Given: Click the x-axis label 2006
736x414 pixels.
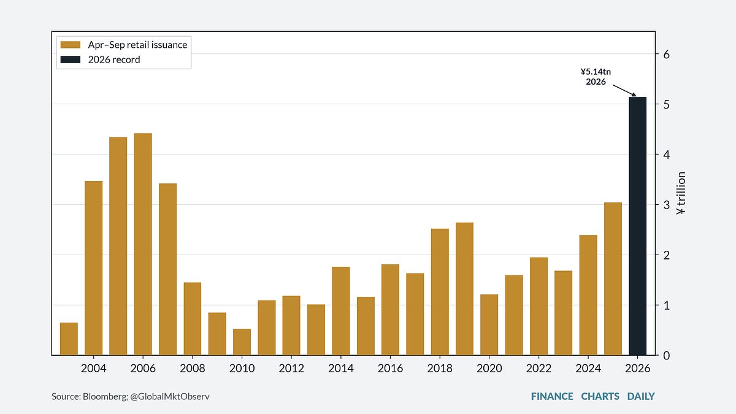Looking at the screenshot, I should coord(143,368).
